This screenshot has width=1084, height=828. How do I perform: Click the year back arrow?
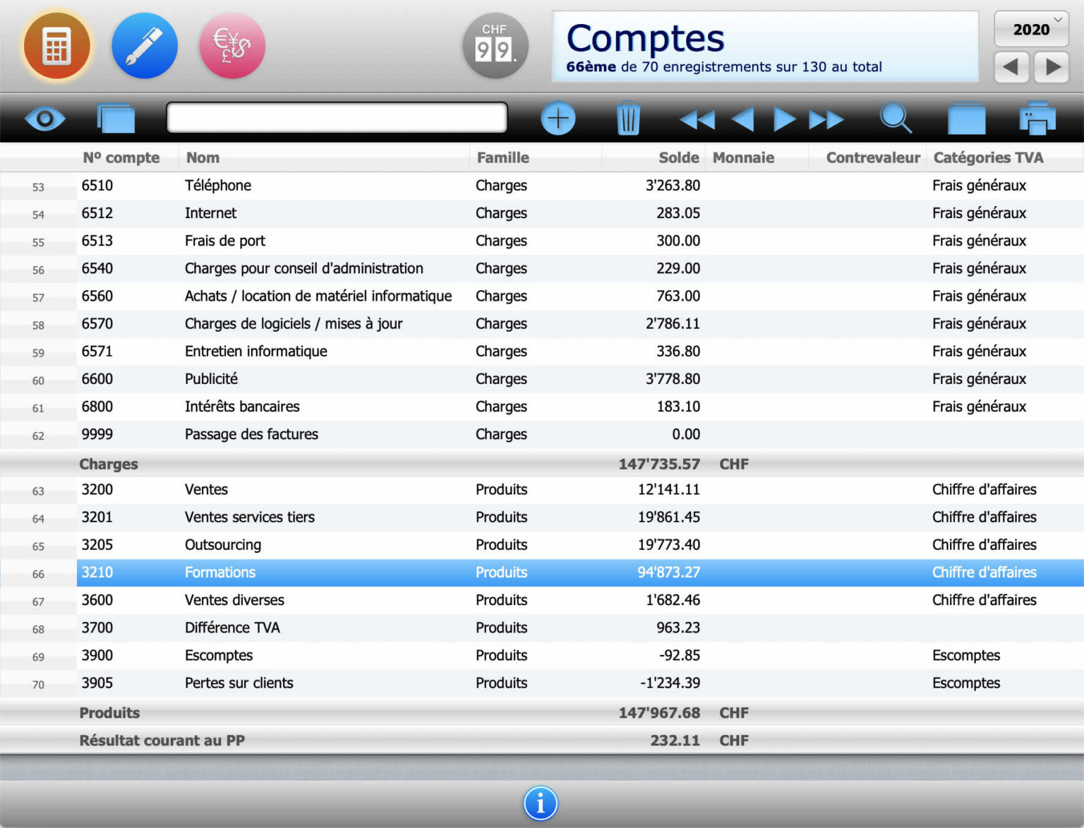(1011, 67)
